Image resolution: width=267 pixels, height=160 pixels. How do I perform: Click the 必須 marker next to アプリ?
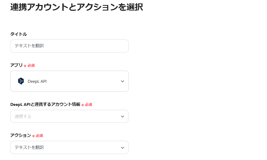coord(31,65)
